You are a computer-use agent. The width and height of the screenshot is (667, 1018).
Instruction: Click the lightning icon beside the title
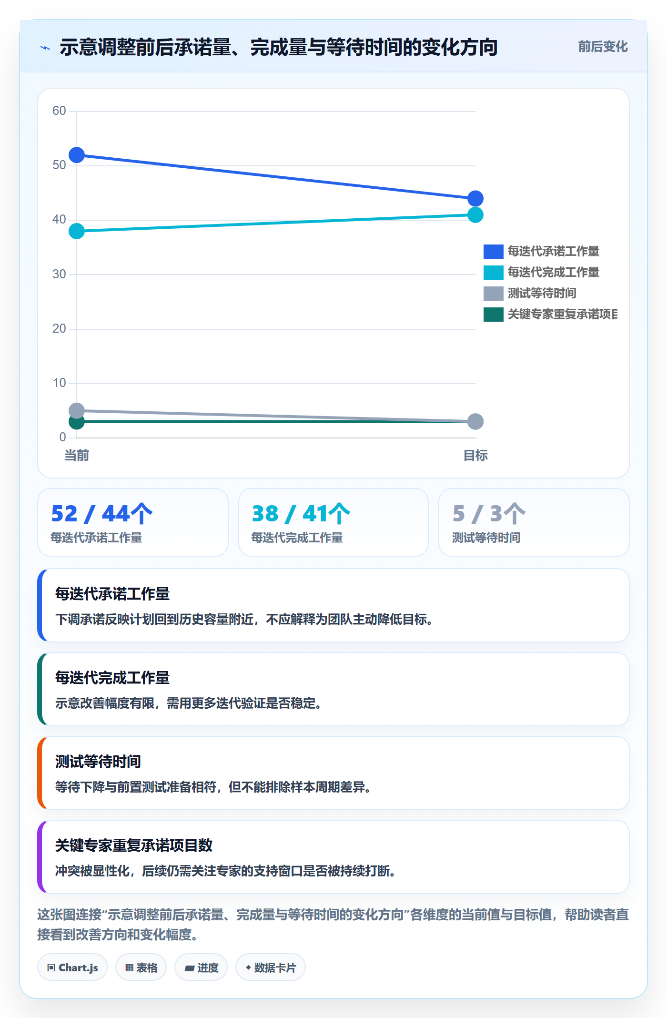tap(45, 48)
